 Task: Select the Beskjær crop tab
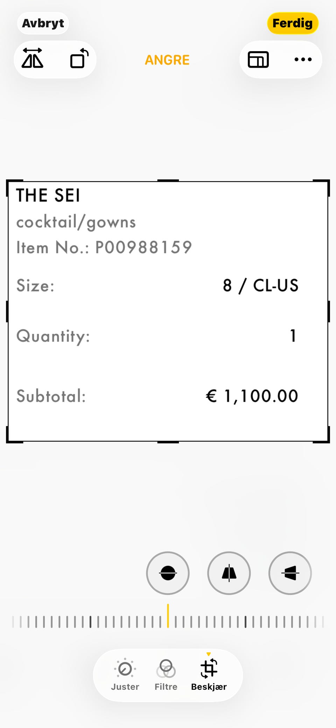pos(209,675)
